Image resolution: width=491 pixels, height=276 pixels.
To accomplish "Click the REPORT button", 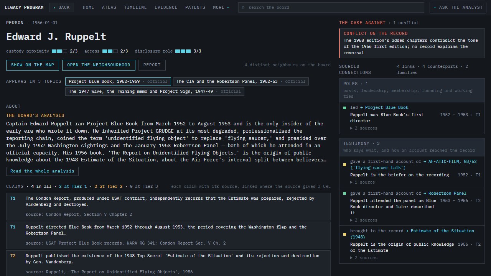I will 152,65.
